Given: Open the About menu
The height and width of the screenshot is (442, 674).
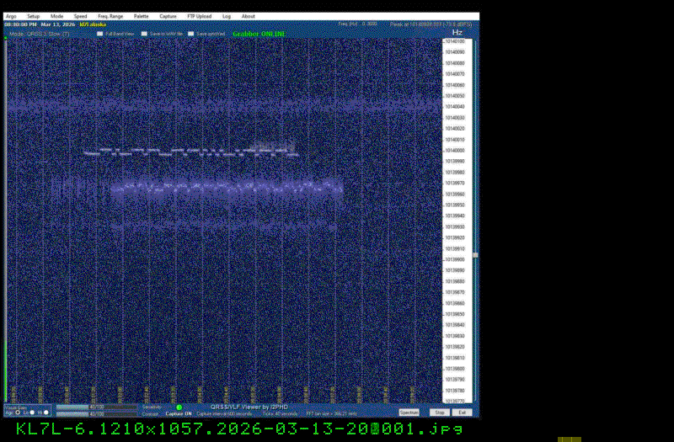Looking at the screenshot, I should click(249, 16).
